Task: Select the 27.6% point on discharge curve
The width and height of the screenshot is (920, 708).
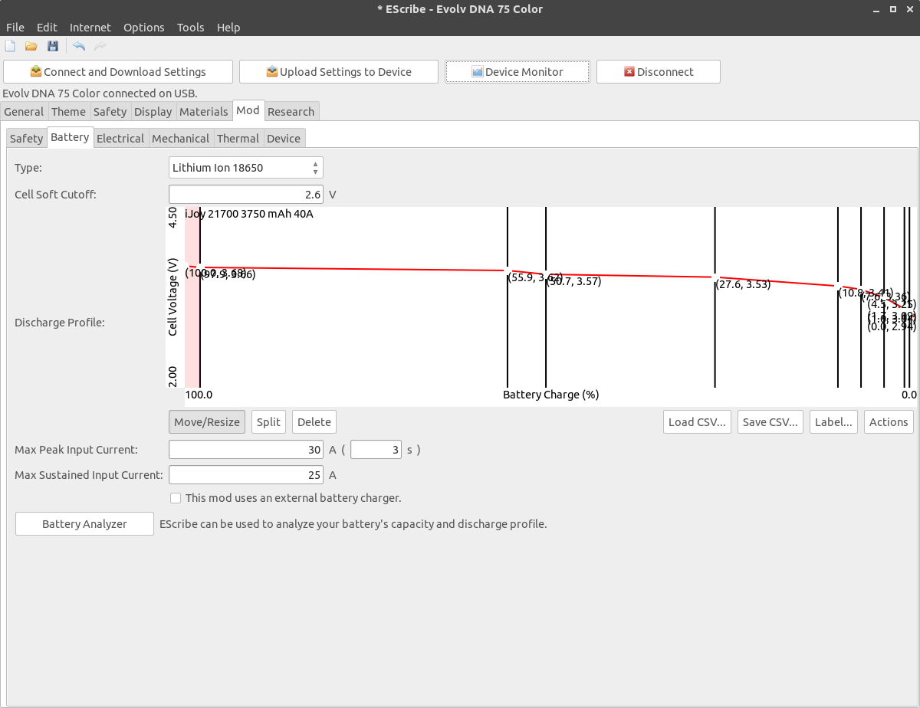Action: pos(715,277)
